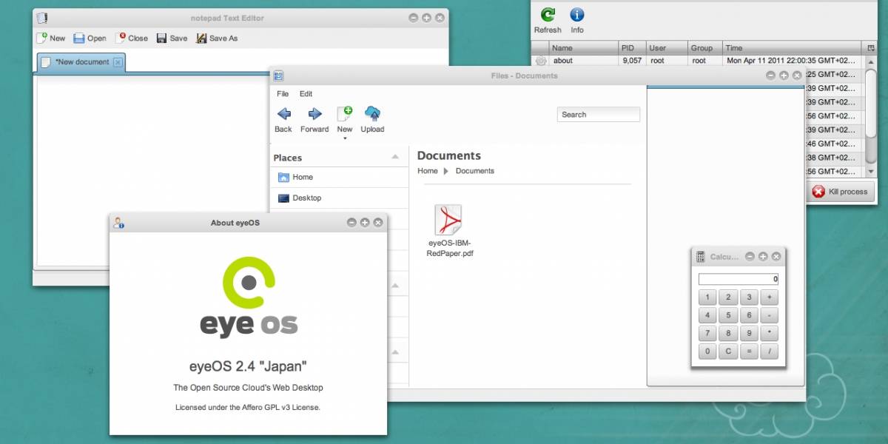
Task: Click calculator key 4
Action: pos(707,315)
